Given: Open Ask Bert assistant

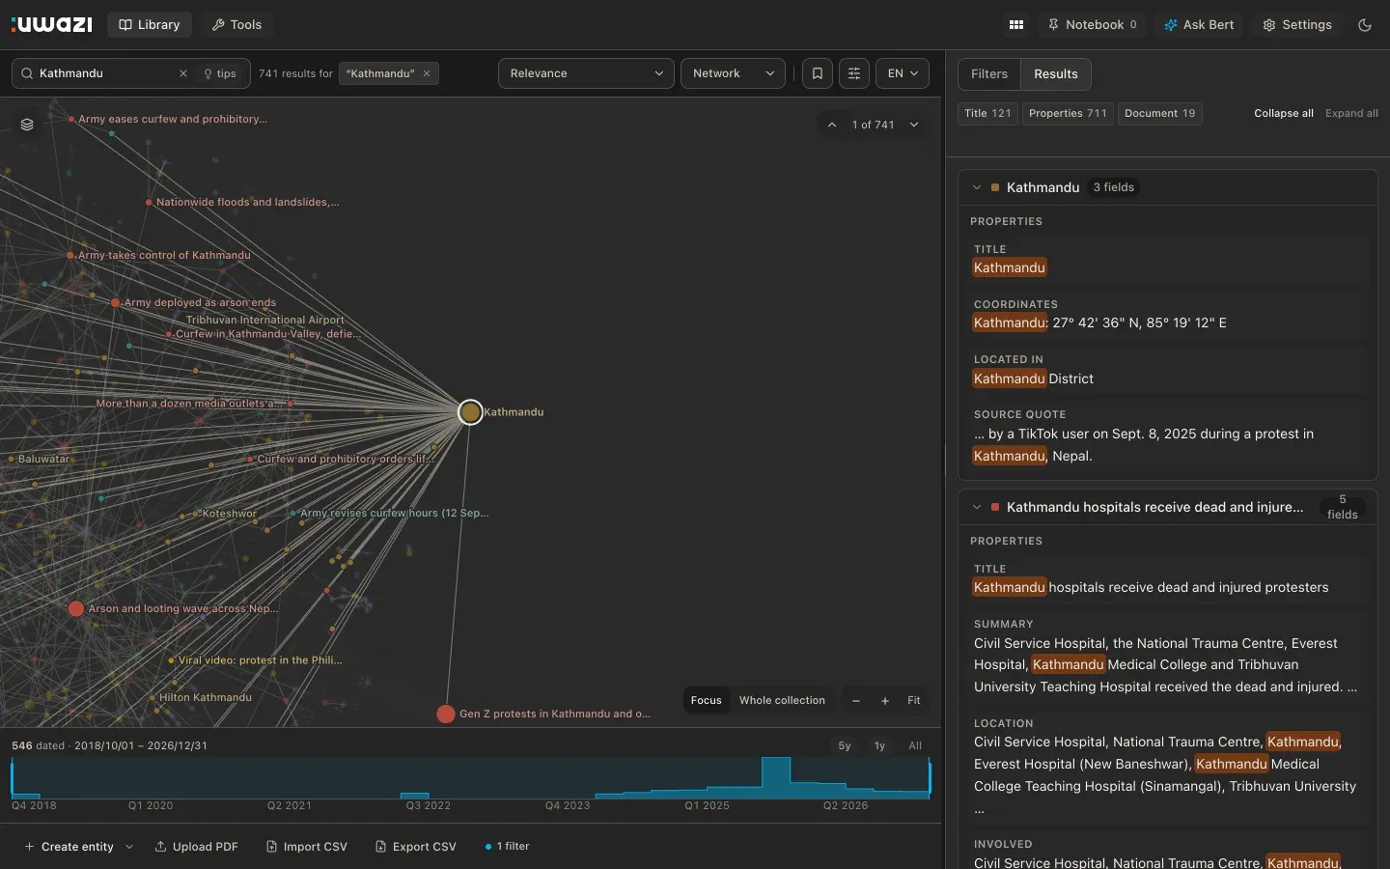Looking at the screenshot, I should [1199, 25].
